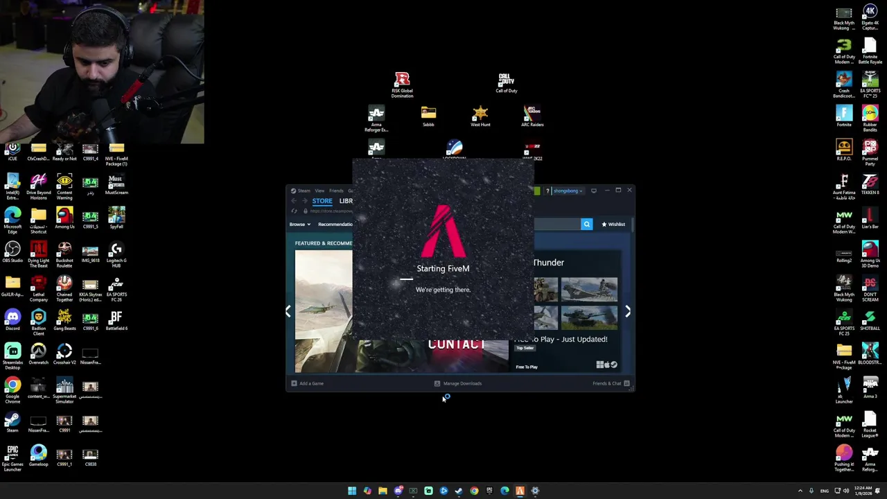Open the Discord desktop icon
This screenshot has height=499, width=887.
coord(12,320)
